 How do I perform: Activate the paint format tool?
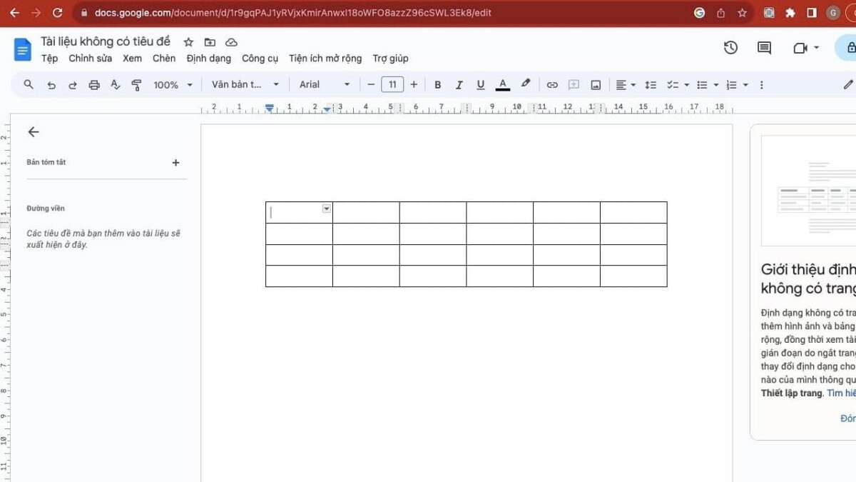pyautogui.click(x=137, y=85)
